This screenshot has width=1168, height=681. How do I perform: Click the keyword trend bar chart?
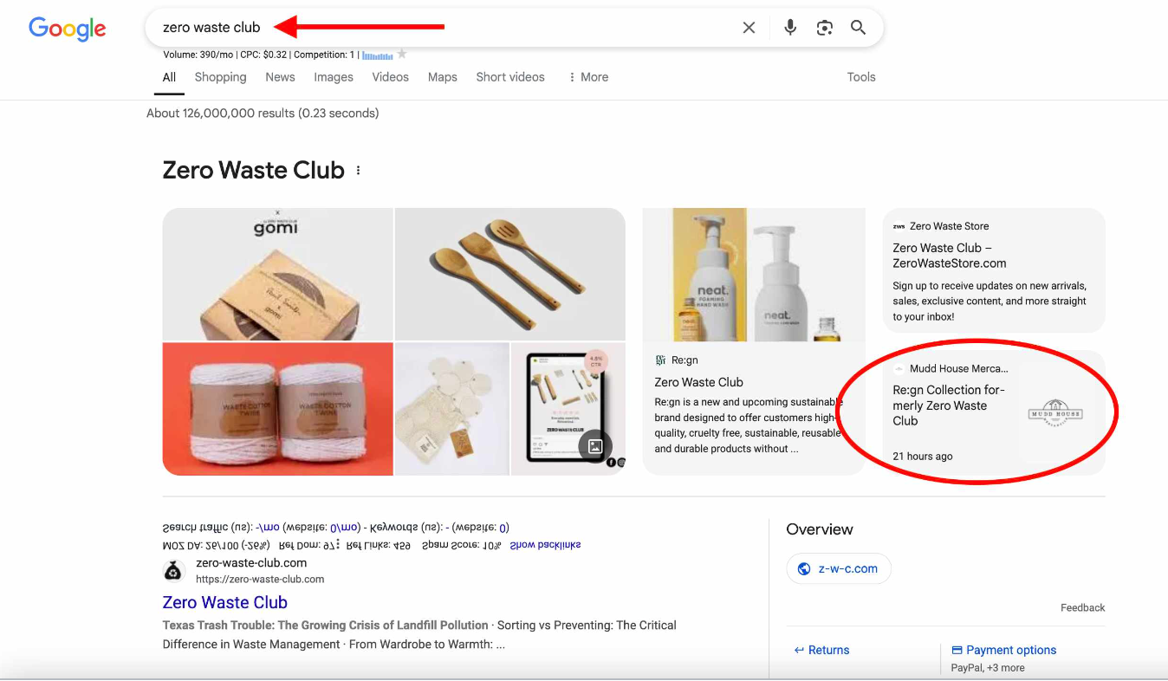(x=378, y=55)
